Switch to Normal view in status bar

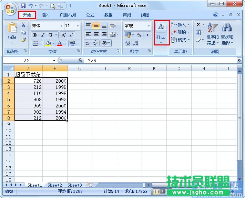point(156,191)
